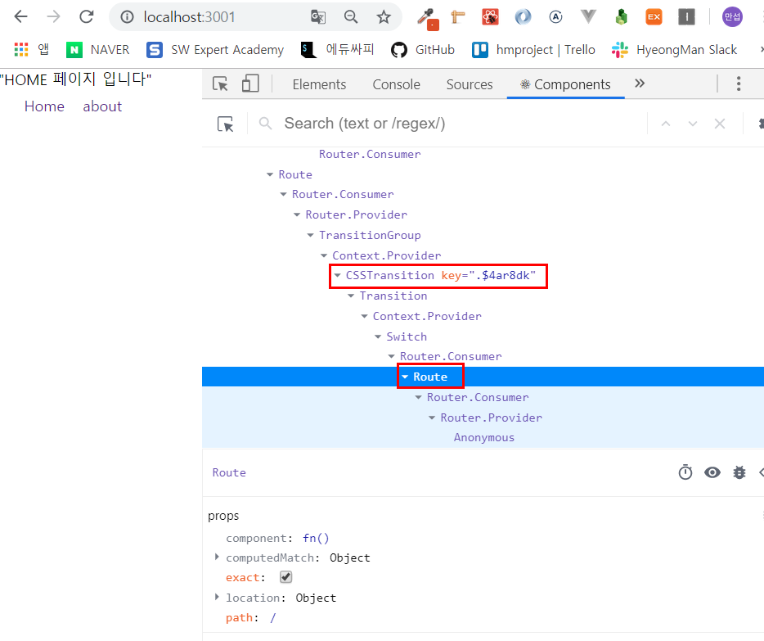Reload the localhost page

(86, 17)
